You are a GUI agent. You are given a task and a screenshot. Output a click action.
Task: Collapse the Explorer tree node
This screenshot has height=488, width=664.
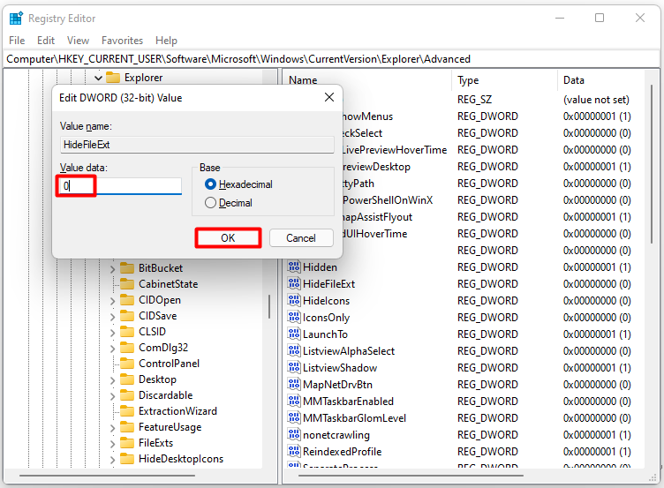[x=98, y=78]
